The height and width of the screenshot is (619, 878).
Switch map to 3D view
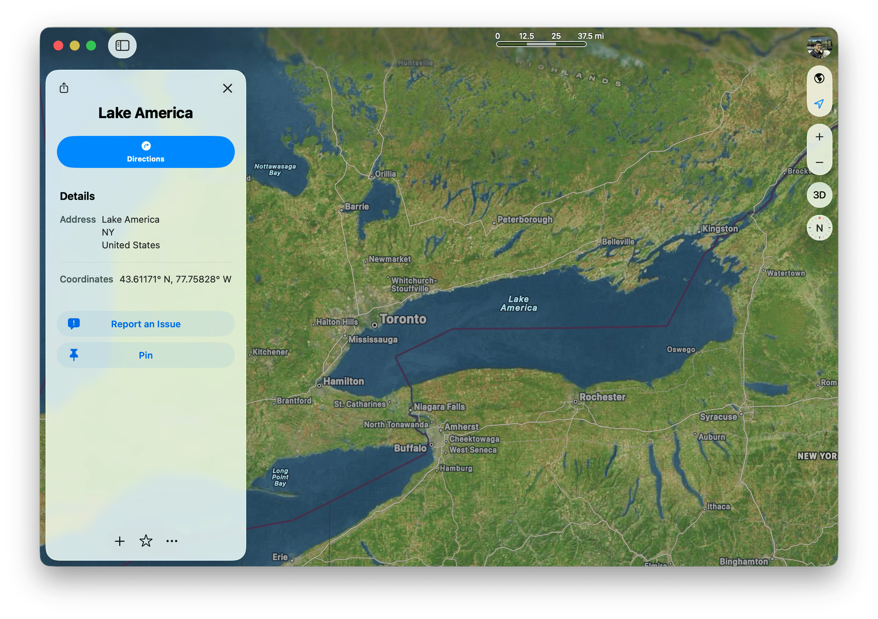[x=819, y=195]
